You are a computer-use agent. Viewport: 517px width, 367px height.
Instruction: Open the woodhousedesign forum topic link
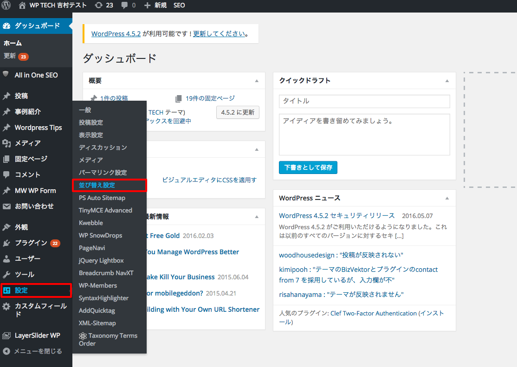341,255
